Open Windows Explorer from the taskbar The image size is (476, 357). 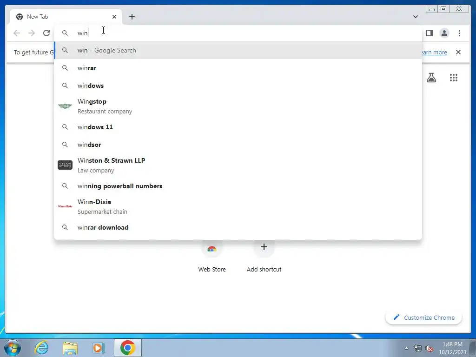pyautogui.click(x=70, y=348)
